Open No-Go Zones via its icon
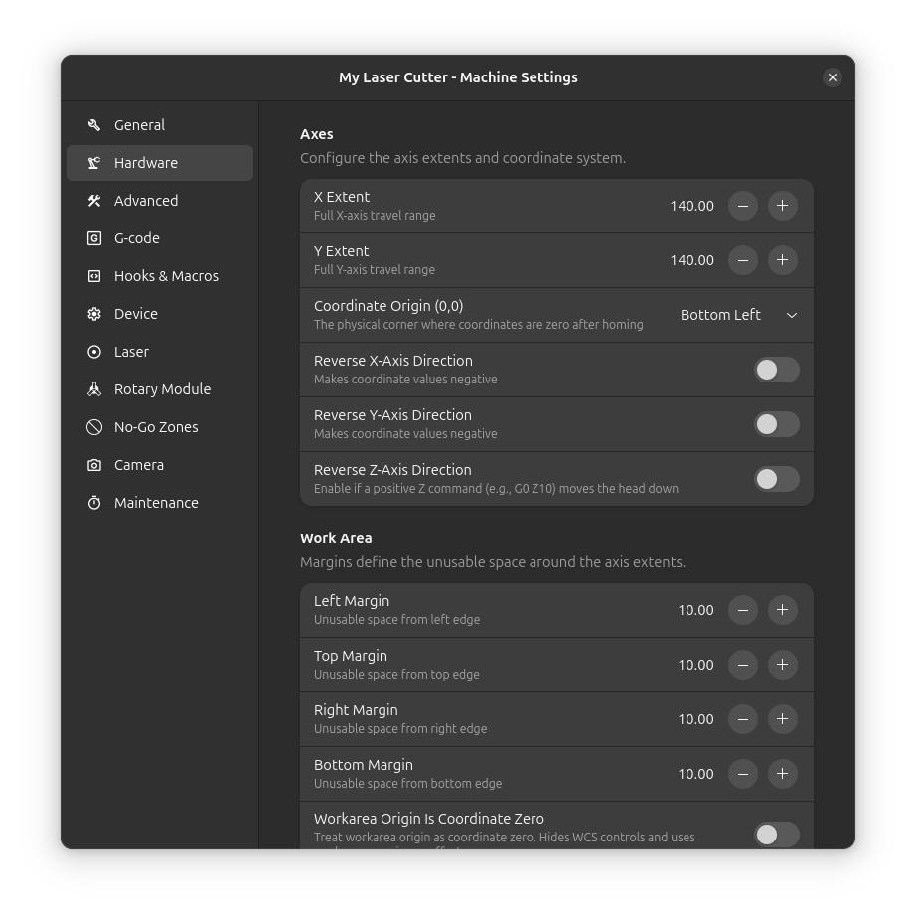 click(93, 427)
